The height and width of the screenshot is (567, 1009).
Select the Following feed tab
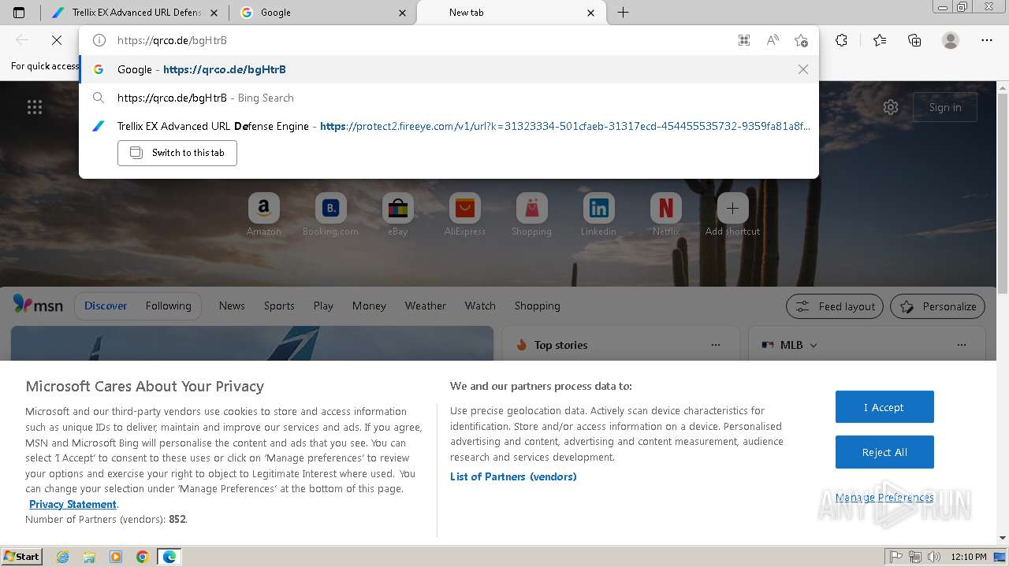[x=168, y=306]
